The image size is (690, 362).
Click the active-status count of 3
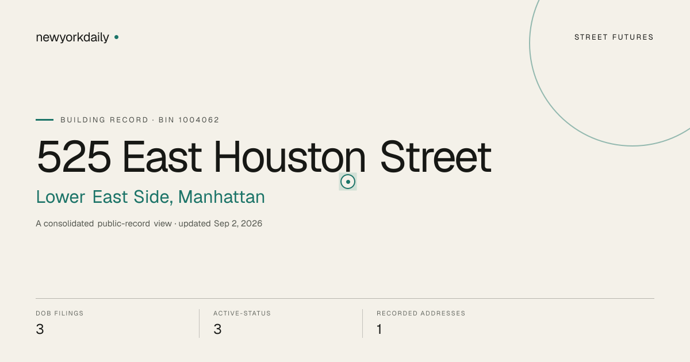point(217,329)
